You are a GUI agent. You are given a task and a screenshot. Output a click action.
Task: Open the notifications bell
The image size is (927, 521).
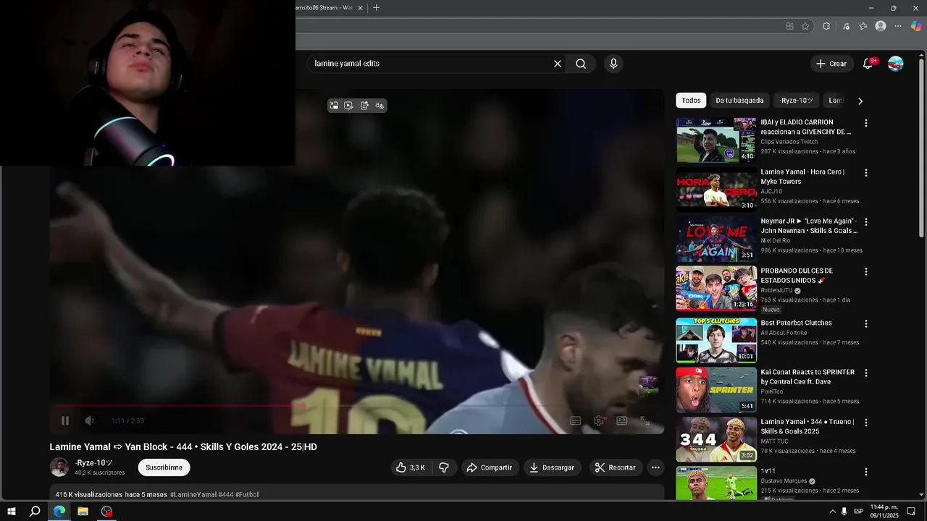868,64
